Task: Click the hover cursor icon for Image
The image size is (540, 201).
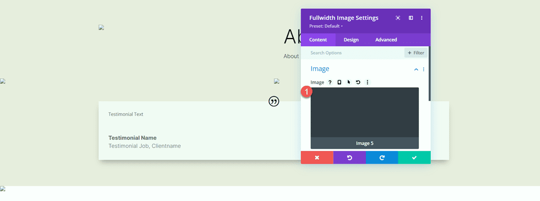Action: 348,82
